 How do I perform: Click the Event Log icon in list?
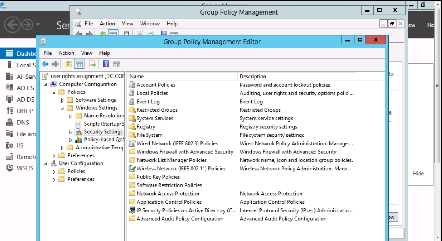[x=132, y=102]
